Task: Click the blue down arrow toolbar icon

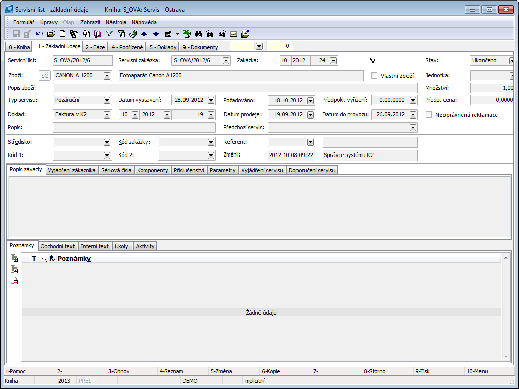Action: point(156,34)
